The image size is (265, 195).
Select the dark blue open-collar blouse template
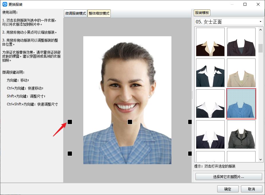click(210, 73)
